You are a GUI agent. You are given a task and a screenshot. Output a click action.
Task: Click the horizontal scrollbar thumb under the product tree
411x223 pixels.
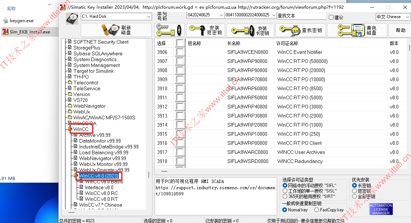pos(71,212)
